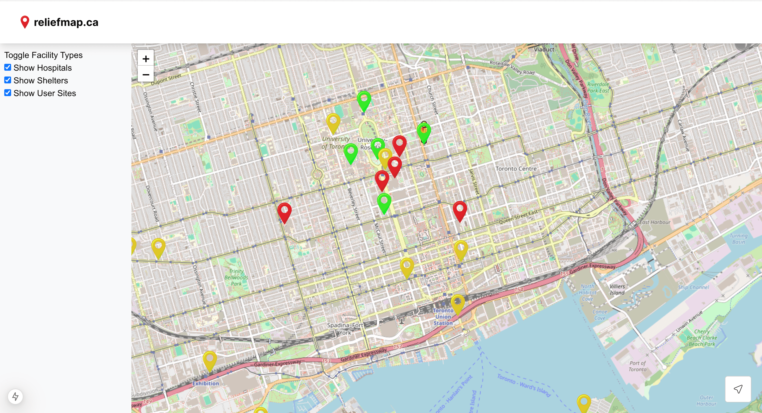Click the map zoom in plus button
The height and width of the screenshot is (413, 762).
click(145, 59)
